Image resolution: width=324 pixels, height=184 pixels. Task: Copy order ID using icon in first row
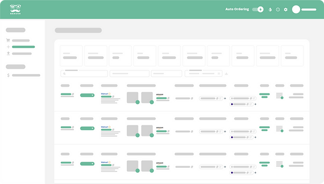click(73, 94)
